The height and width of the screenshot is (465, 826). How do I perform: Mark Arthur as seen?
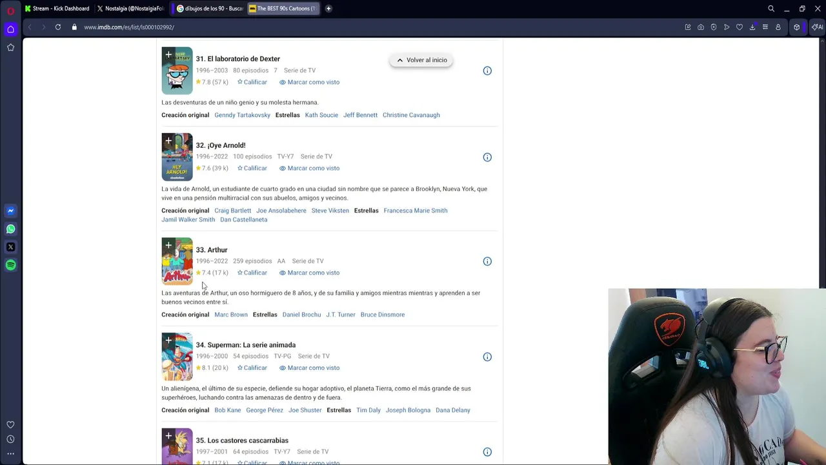[x=309, y=273]
